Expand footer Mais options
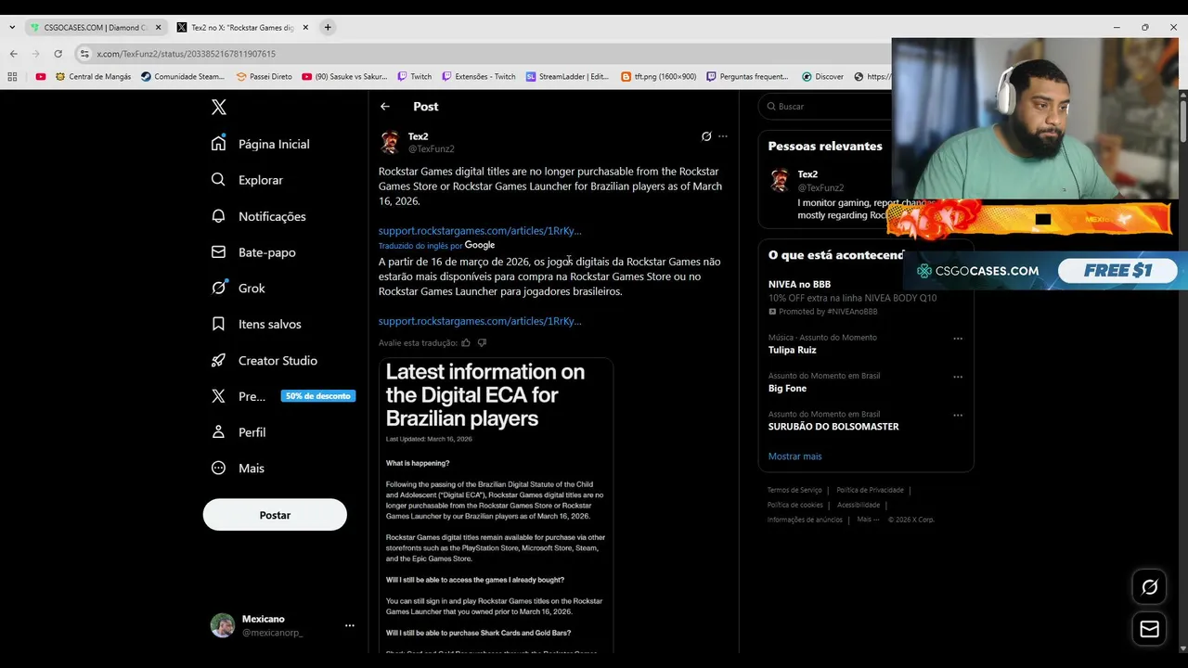This screenshot has width=1188, height=668. [868, 520]
